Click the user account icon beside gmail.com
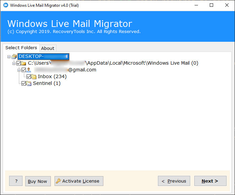Screen dimensions: 235x195 [29, 70]
